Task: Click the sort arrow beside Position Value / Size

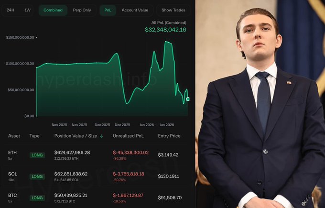Action: pos(101,136)
